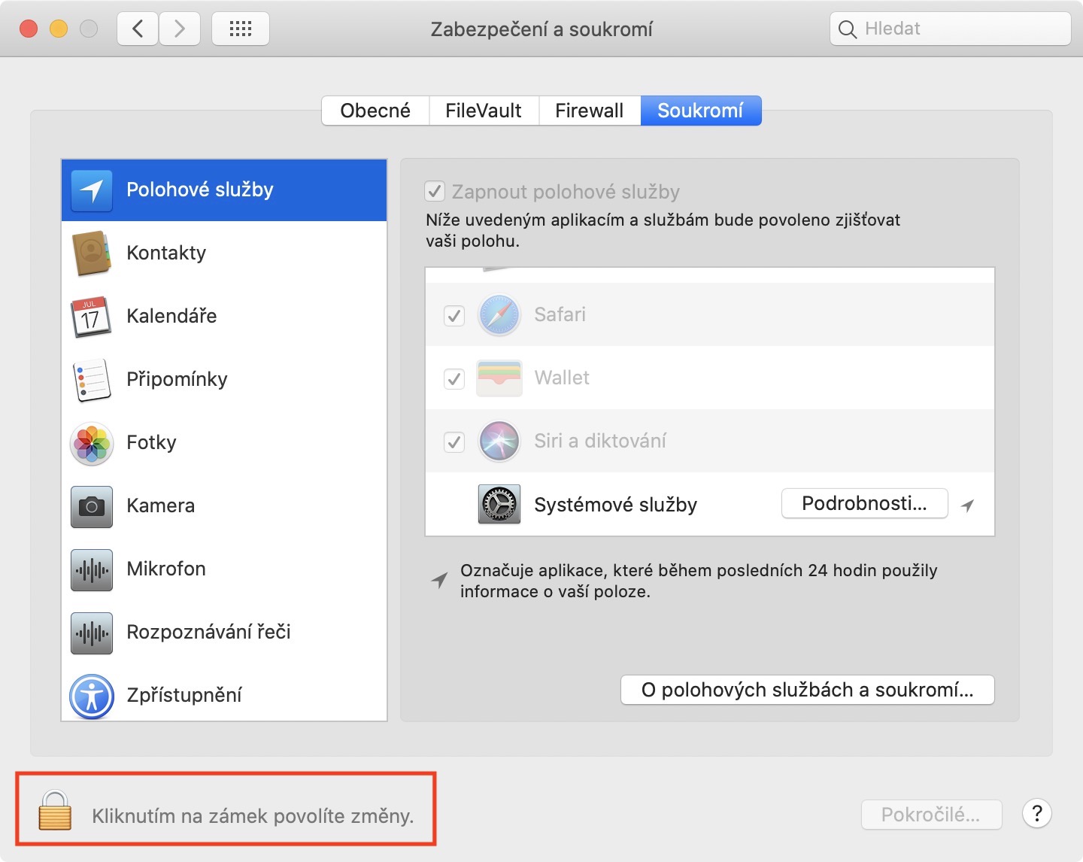Uncheck location access for Siri a diktování
Screen dimensions: 1083x862
[454, 442]
